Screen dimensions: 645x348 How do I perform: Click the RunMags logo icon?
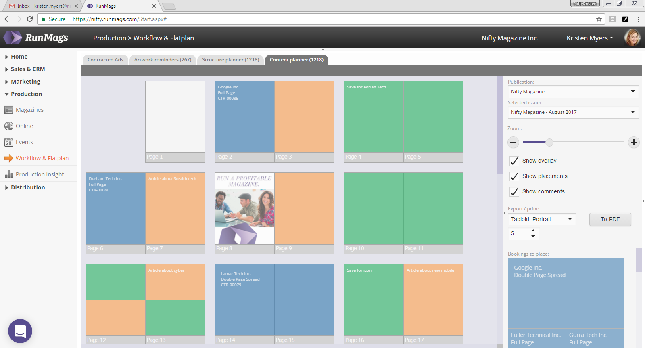tap(13, 38)
